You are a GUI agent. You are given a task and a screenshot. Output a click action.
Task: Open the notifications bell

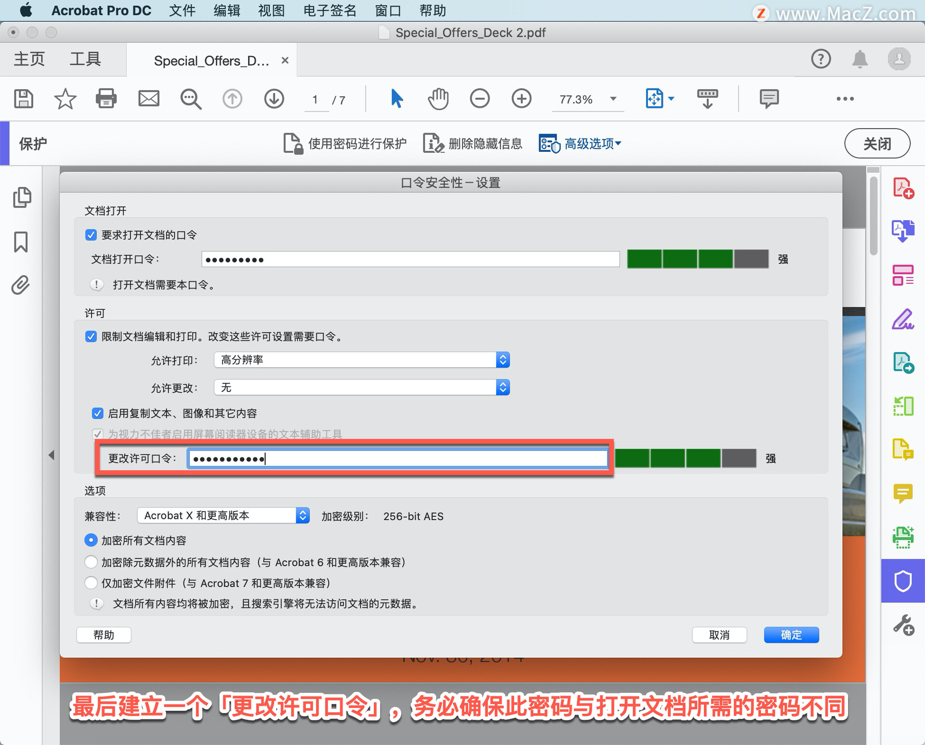pyautogui.click(x=860, y=59)
